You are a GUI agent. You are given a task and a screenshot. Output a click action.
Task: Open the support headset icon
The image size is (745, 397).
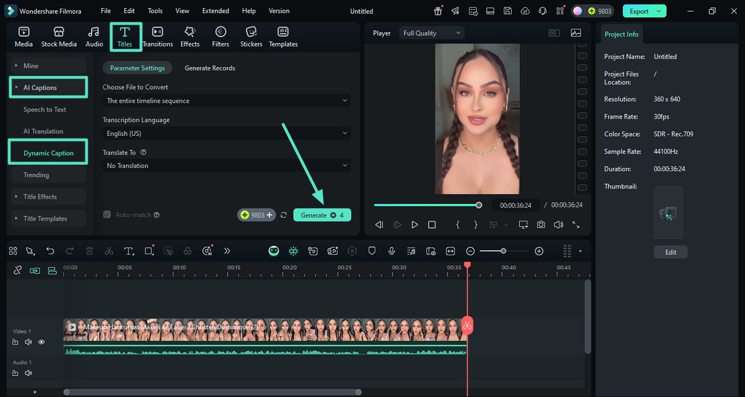(x=542, y=11)
